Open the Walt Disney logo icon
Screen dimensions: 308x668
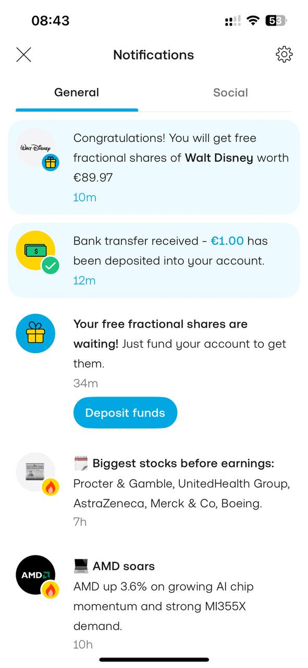tap(36, 148)
